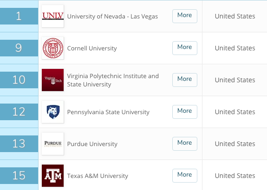
Task: Click the rank 1 number cell
Action: (x=19, y=16)
